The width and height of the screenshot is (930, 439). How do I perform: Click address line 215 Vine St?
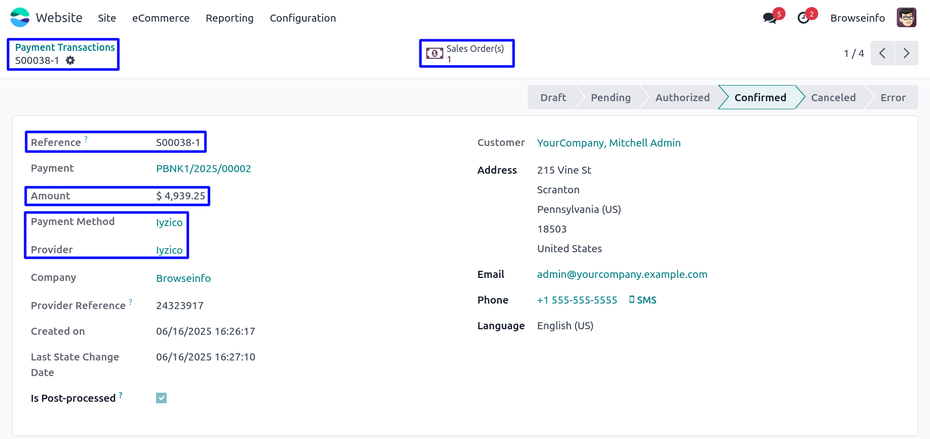[564, 170]
